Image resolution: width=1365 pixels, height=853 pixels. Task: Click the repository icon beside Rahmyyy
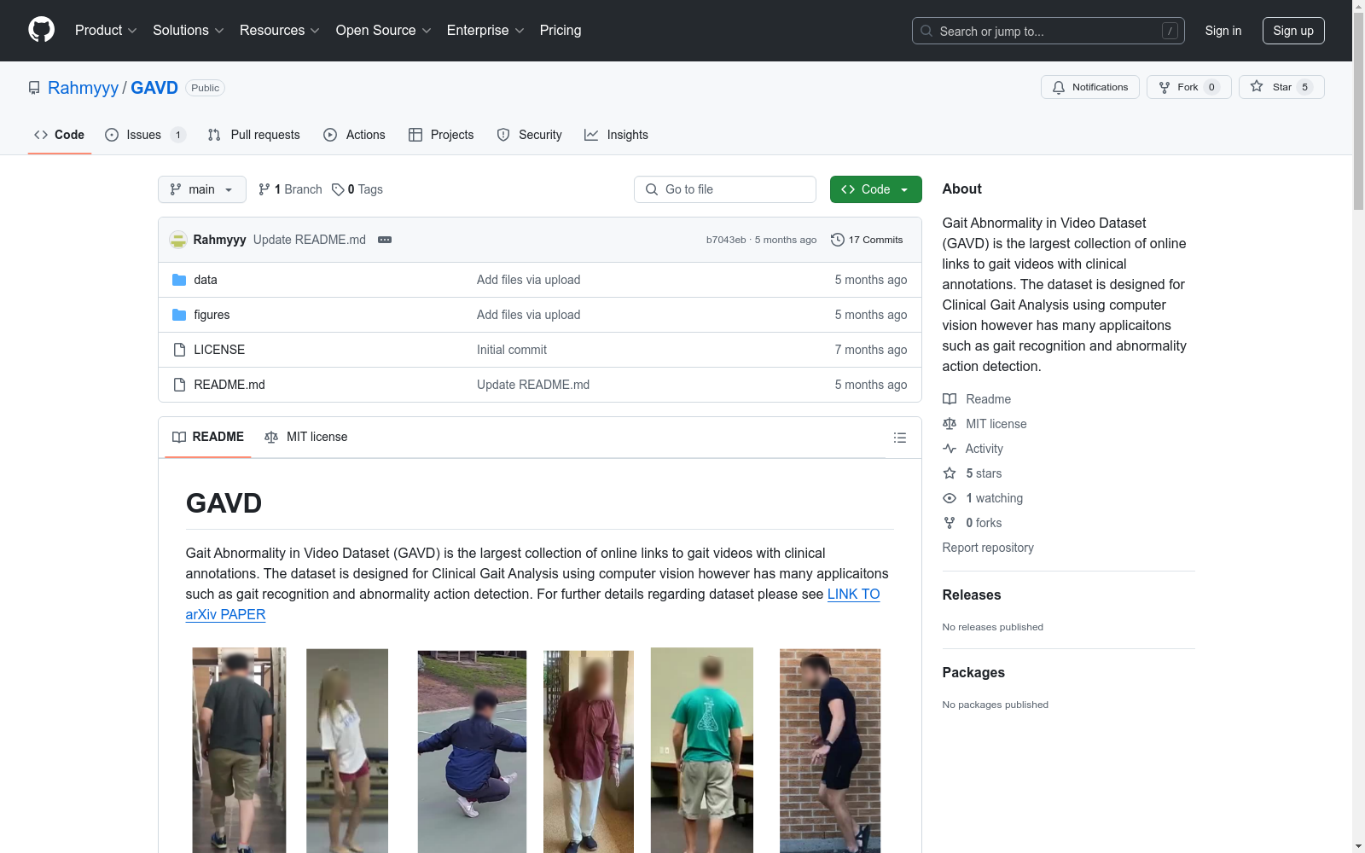(34, 88)
